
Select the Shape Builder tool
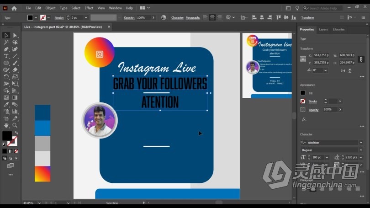(6, 91)
